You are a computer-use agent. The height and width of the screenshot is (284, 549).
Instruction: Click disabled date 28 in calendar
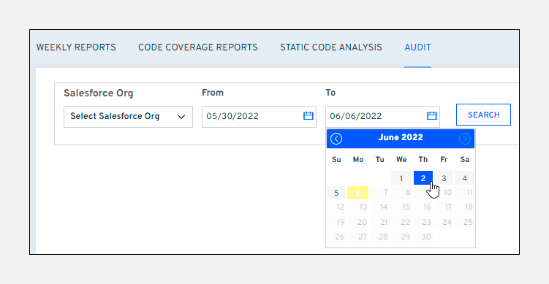pyautogui.click(x=380, y=237)
